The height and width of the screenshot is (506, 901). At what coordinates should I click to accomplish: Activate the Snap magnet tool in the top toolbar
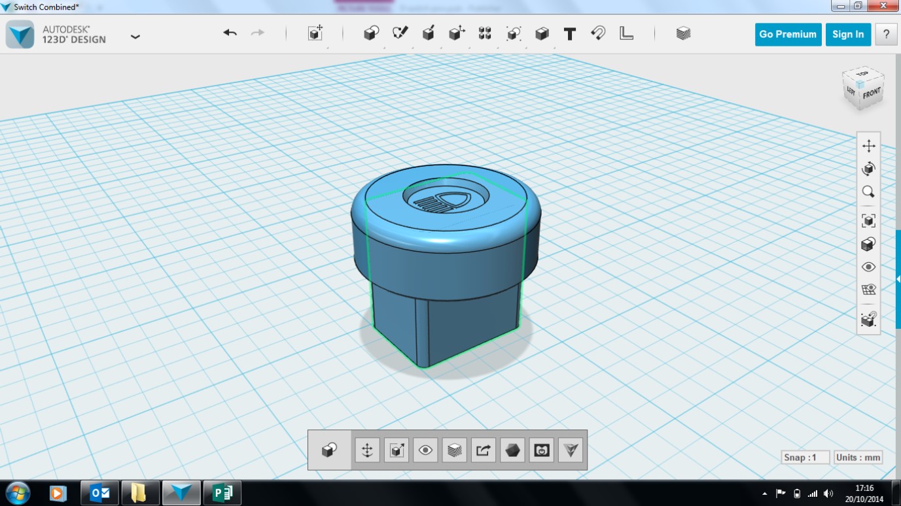coord(597,33)
